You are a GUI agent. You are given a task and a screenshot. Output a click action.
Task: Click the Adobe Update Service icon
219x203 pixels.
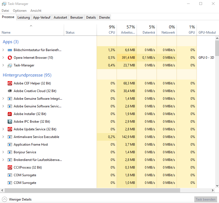pyautogui.click(x=10, y=129)
